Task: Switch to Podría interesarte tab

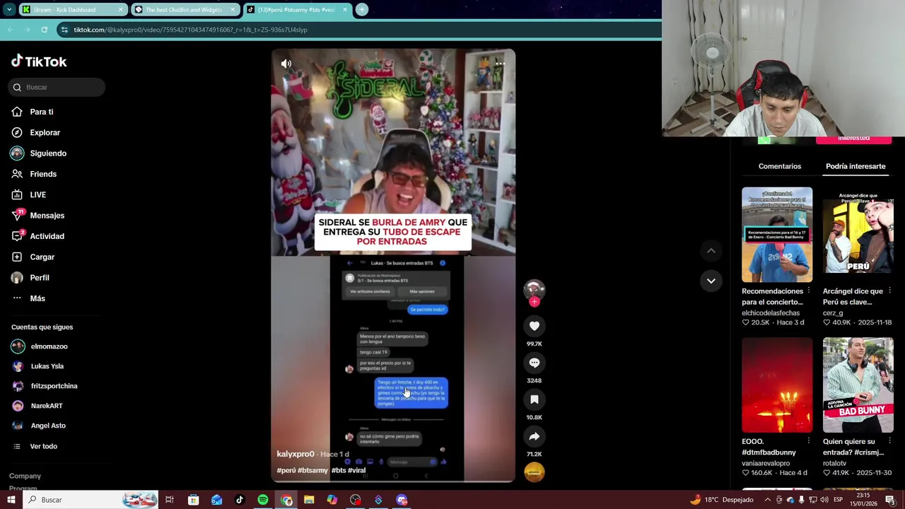Action: tap(856, 166)
